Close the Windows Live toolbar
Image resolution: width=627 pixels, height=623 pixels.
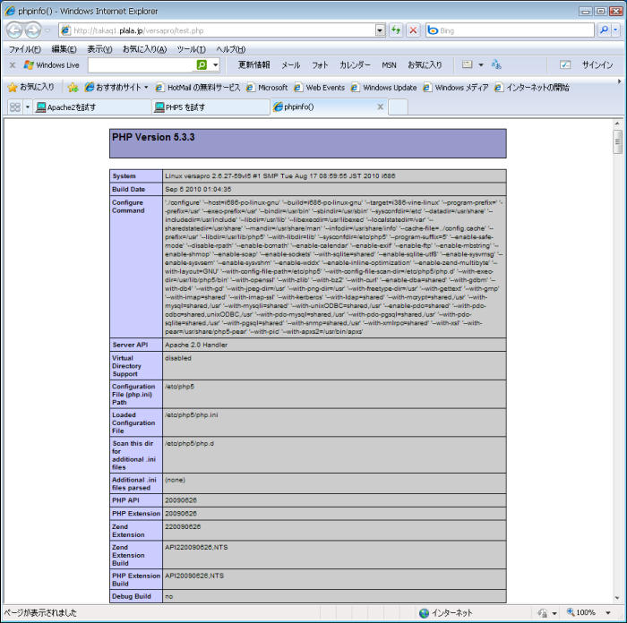tap(13, 64)
